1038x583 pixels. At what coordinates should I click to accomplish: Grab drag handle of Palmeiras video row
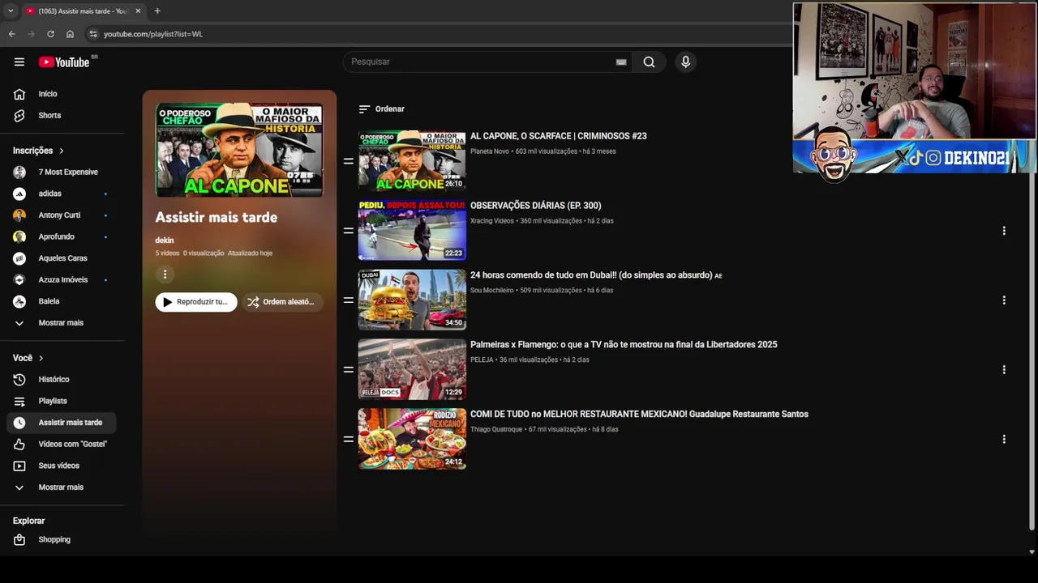348,370
